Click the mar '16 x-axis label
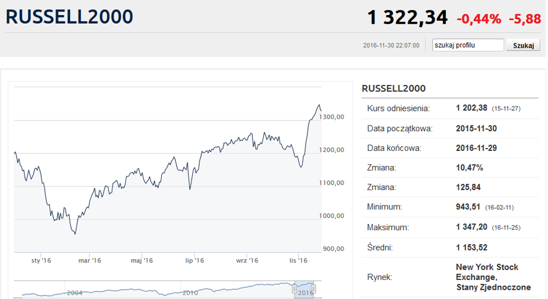Image resolution: width=548 pixels, height=299 pixels. coord(89,261)
